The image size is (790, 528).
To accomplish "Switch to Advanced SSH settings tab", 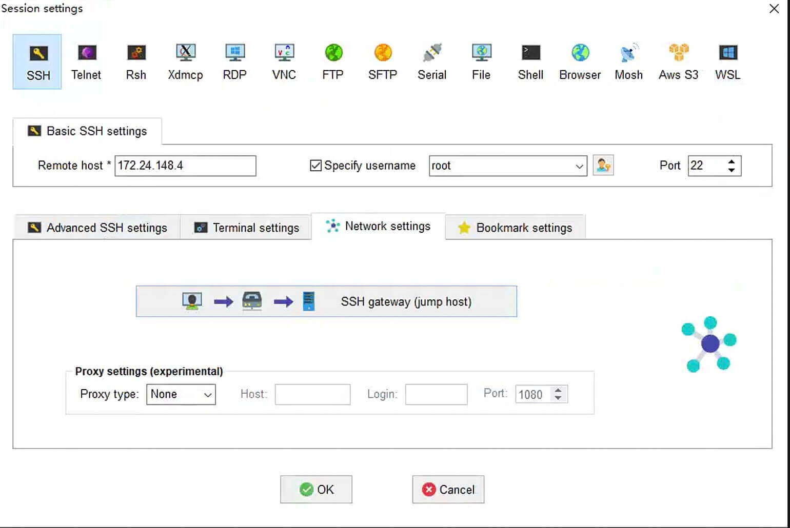I will pos(97,228).
